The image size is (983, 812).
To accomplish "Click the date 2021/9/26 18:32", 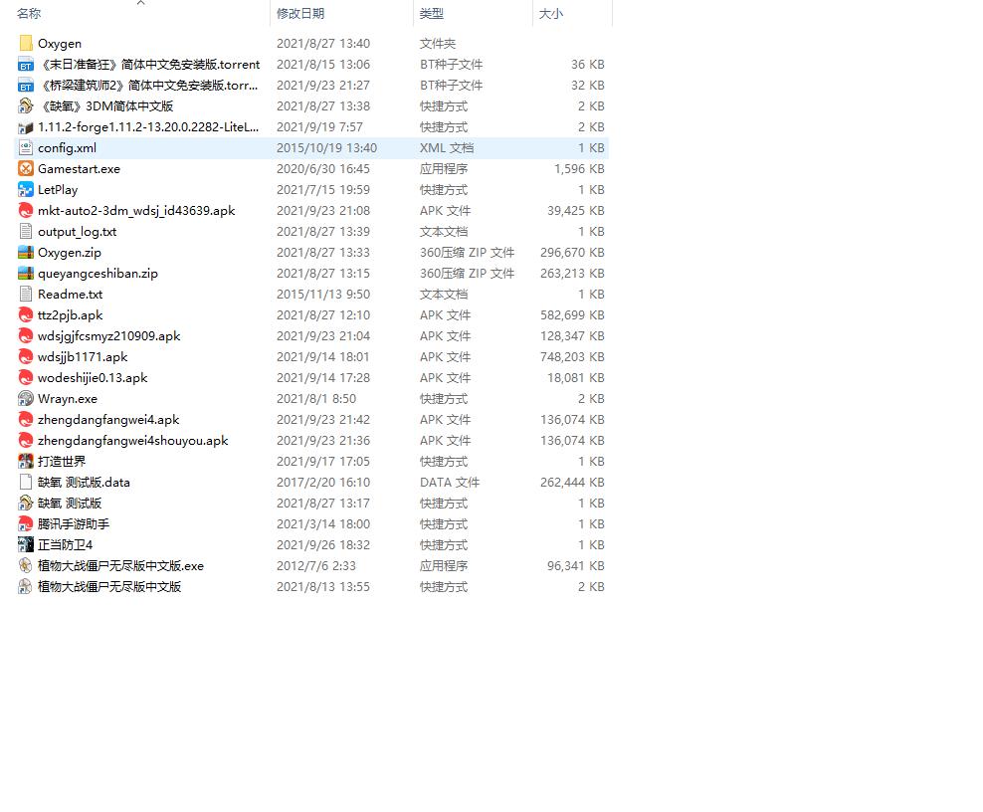I will [323, 545].
